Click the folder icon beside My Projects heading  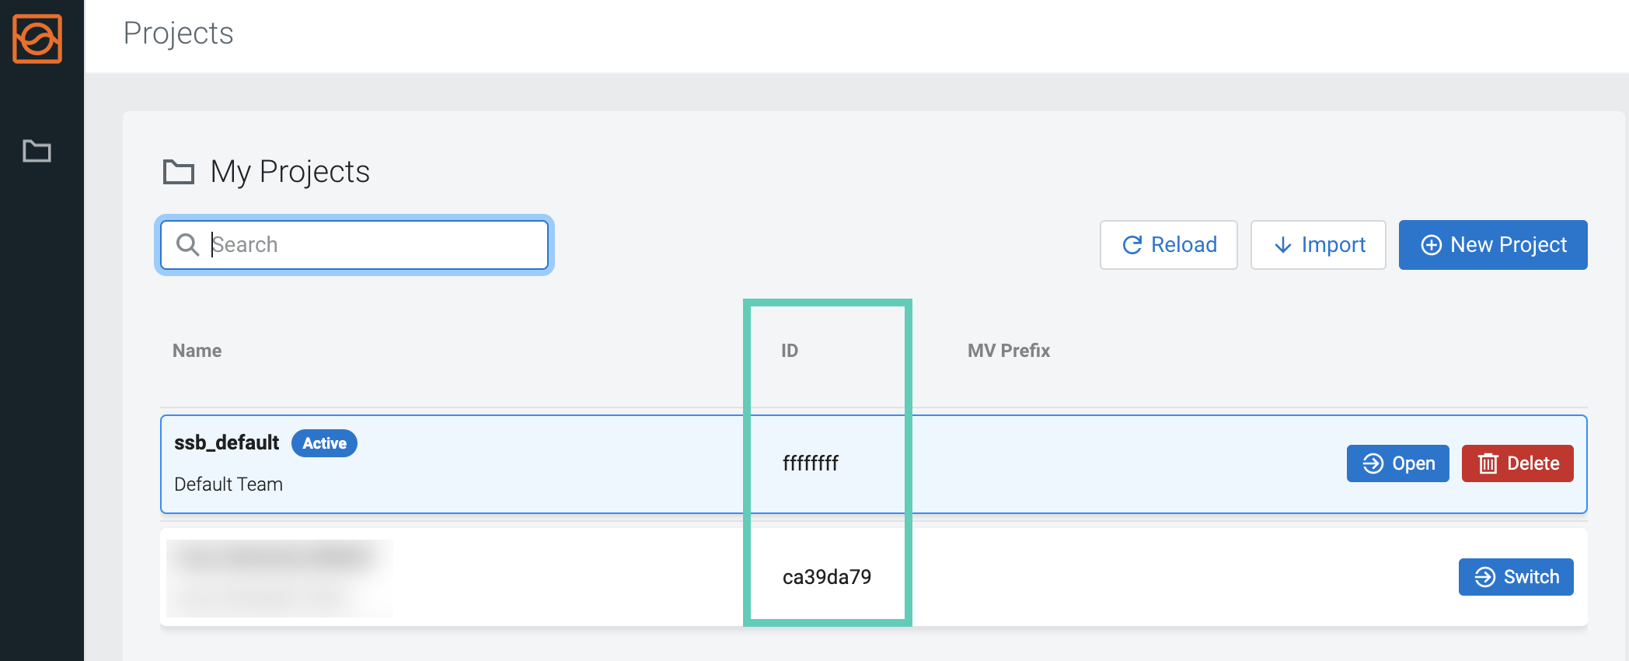coord(180,172)
